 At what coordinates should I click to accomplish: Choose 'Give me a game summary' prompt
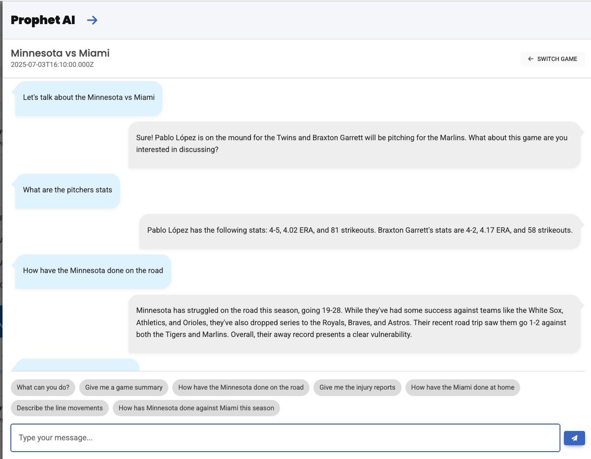[x=124, y=388]
